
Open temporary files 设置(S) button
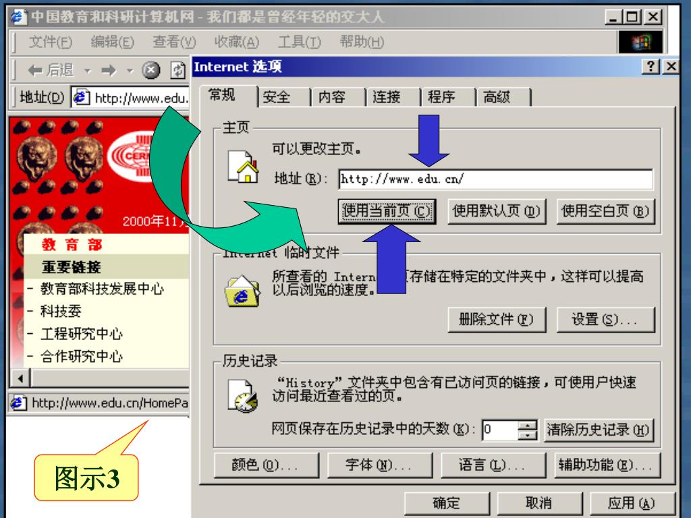point(605,319)
